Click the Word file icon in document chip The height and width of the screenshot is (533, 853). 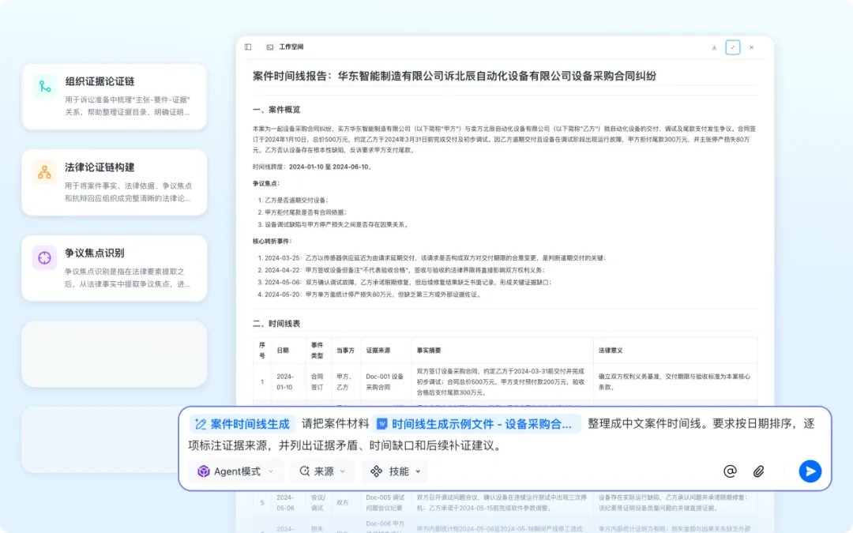pos(382,424)
